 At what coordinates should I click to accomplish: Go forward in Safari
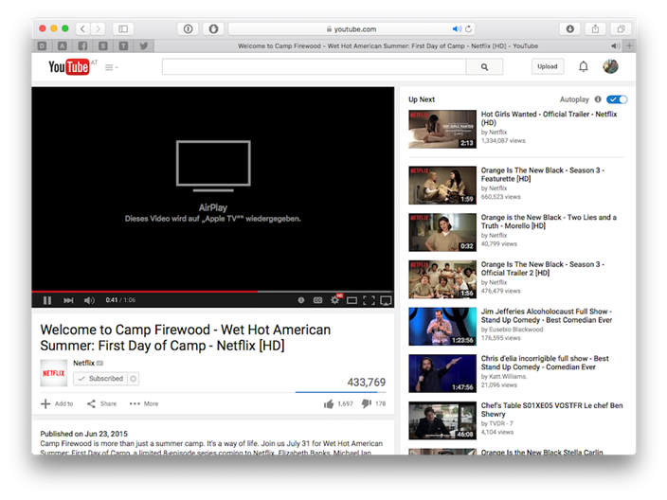point(98,29)
